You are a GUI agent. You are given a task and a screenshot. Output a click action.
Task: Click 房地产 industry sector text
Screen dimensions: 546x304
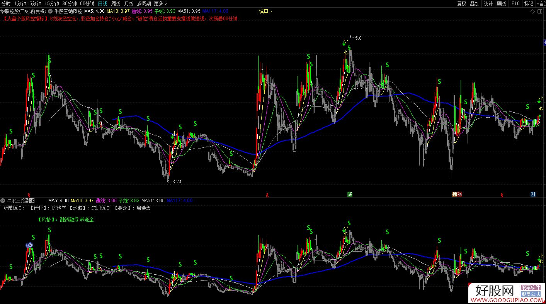point(59,208)
